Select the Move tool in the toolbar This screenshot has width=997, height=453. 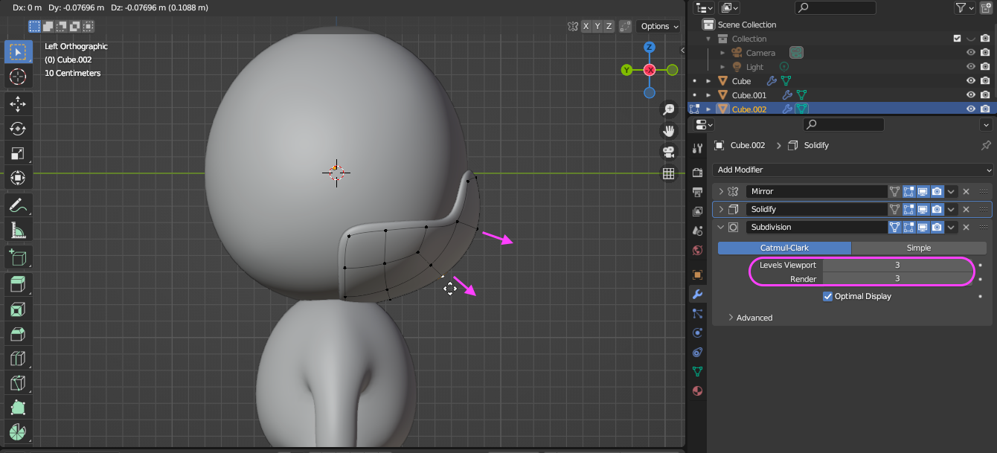coord(18,104)
